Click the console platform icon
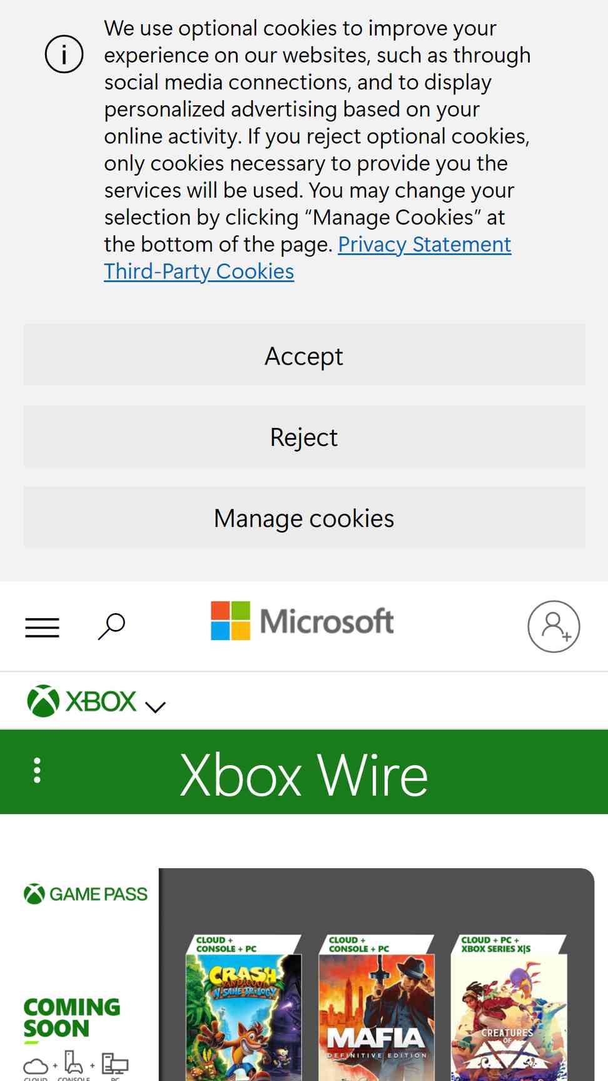The height and width of the screenshot is (1081, 608). [74, 1062]
